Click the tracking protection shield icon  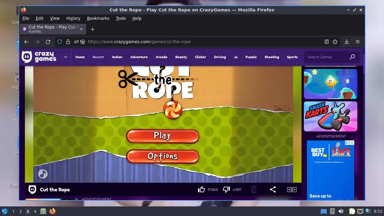tap(60, 42)
